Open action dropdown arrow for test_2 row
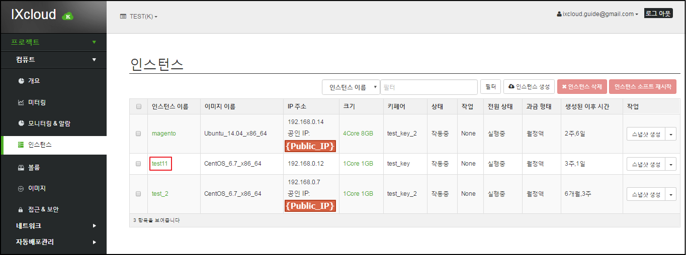 [x=671, y=194]
